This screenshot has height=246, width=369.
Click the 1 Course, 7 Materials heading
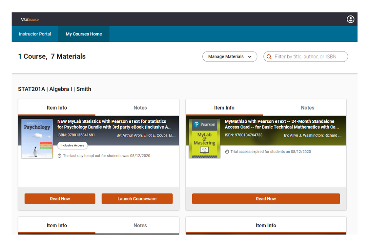coord(52,56)
